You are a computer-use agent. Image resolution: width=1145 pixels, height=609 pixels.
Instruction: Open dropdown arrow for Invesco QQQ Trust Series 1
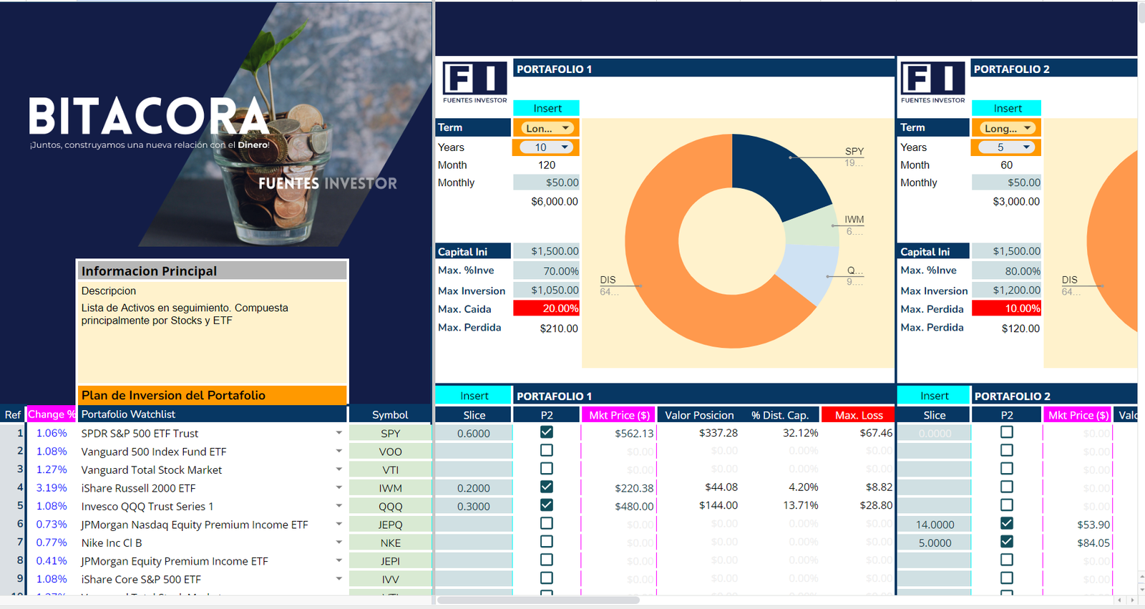coord(339,506)
